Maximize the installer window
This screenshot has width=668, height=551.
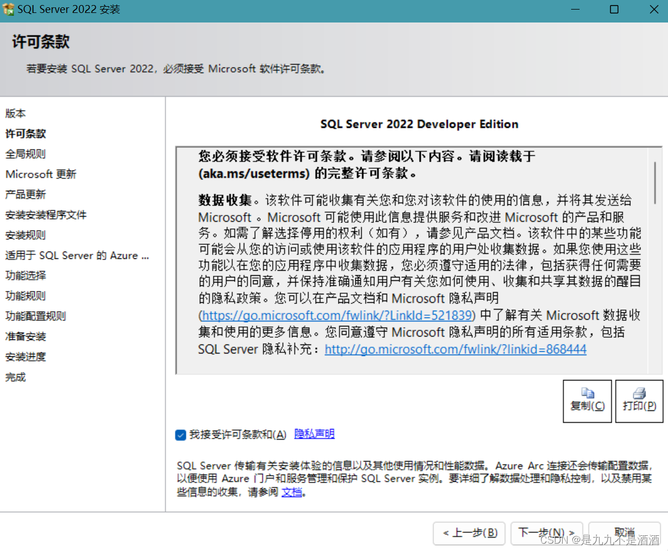tap(614, 10)
